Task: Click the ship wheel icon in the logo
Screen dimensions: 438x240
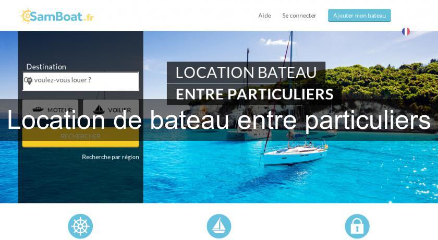Action: (x=26, y=16)
